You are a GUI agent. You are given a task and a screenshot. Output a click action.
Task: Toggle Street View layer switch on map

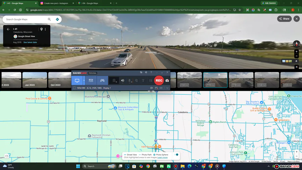pyautogui.click(x=176, y=155)
